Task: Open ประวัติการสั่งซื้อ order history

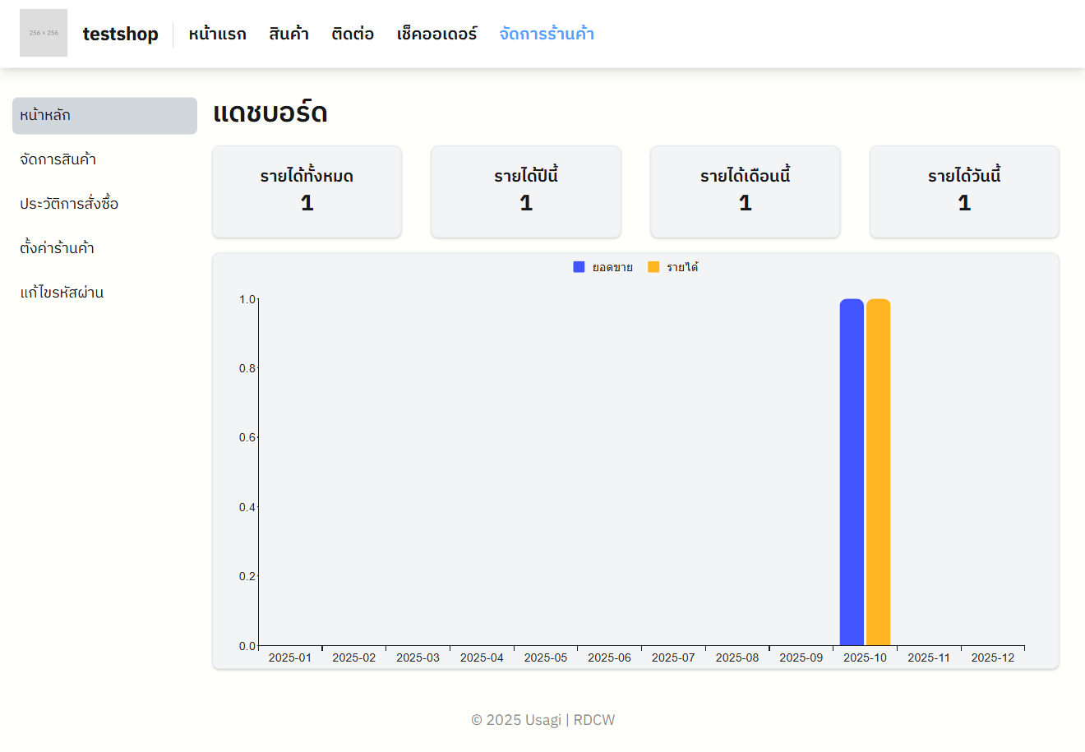Action: pyautogui.click(x=69, y=204)
